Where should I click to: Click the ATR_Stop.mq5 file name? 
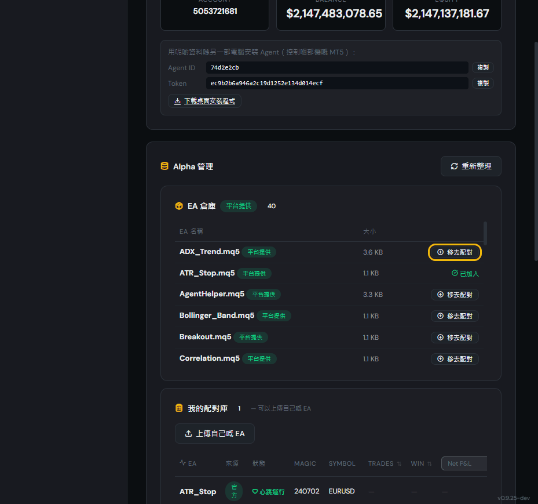[207, 273]
